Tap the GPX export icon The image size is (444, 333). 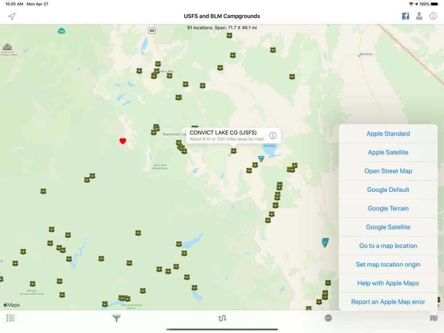pyautogui.click(x=328, y=318)
